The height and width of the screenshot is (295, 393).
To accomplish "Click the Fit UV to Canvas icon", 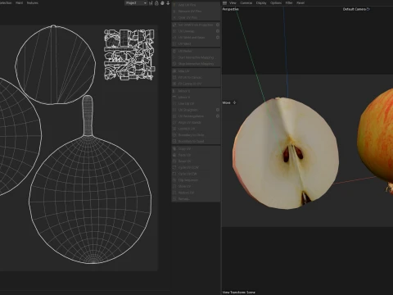I will (174, 77).
